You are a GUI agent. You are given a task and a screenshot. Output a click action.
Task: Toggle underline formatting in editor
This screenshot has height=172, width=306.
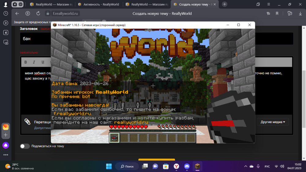coord(43,62)
